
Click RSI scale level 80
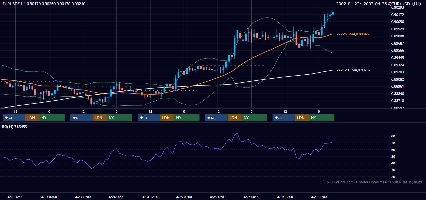click(393, 136)
